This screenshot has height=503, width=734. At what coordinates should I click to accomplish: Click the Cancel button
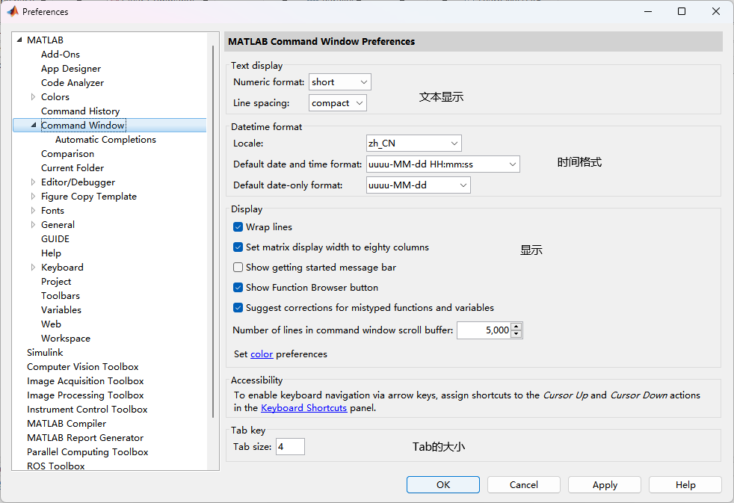click(524, 485)
